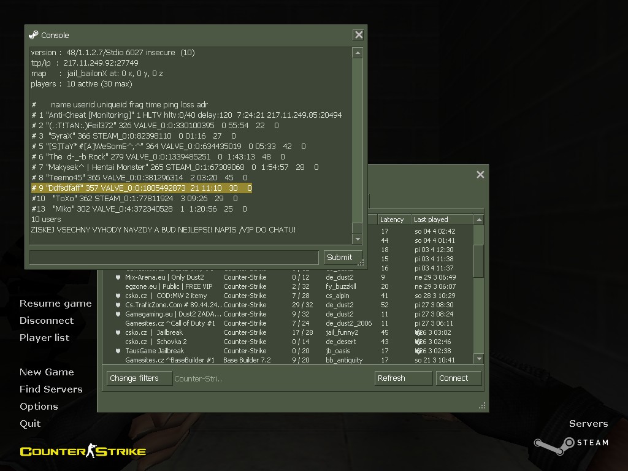This screenshot has width=628, height=471.
Task: Close the server browser window
Action: (480, 175)
